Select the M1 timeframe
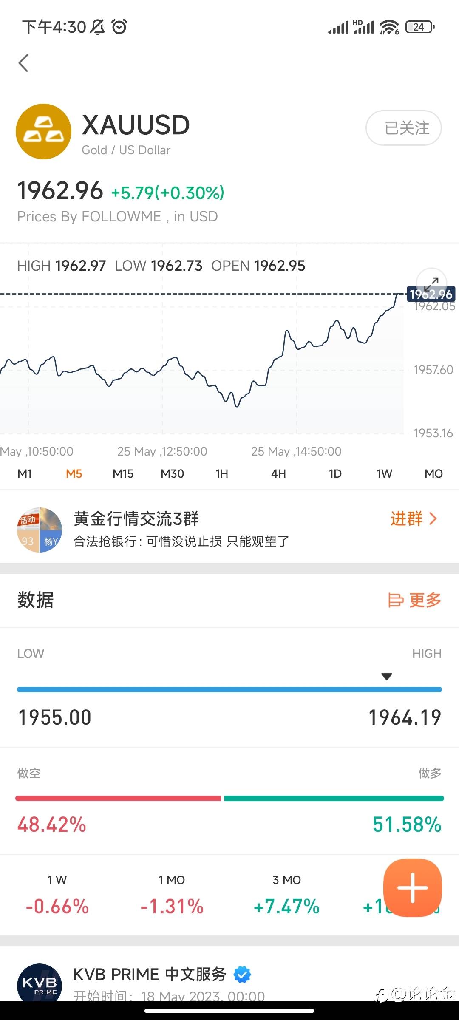The height and width of the screenshot is (1020, 459). click(25, 473)
